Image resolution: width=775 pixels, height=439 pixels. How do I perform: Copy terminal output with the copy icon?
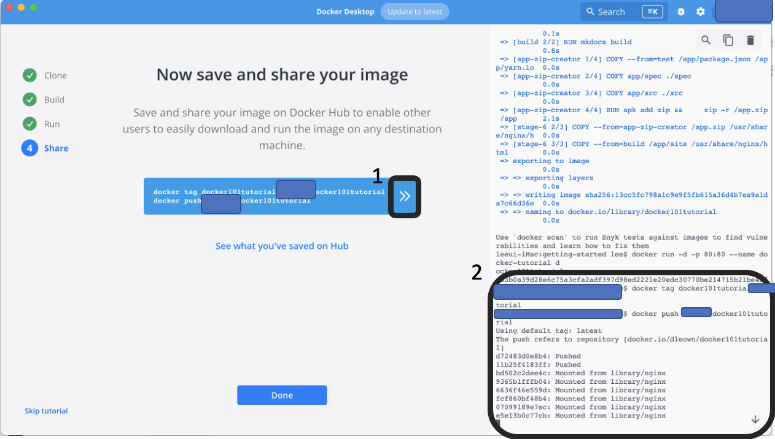click(728, 40)
